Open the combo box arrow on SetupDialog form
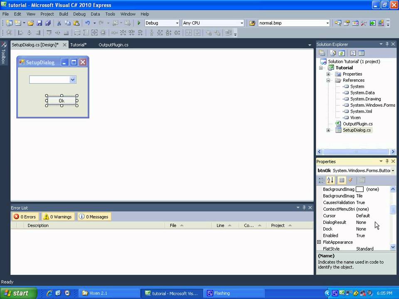 coord(73,80)
